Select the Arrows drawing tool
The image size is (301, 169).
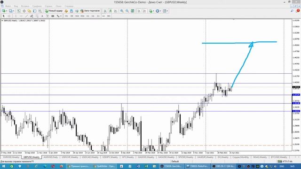pyautogui.click(x=58, y=16)
